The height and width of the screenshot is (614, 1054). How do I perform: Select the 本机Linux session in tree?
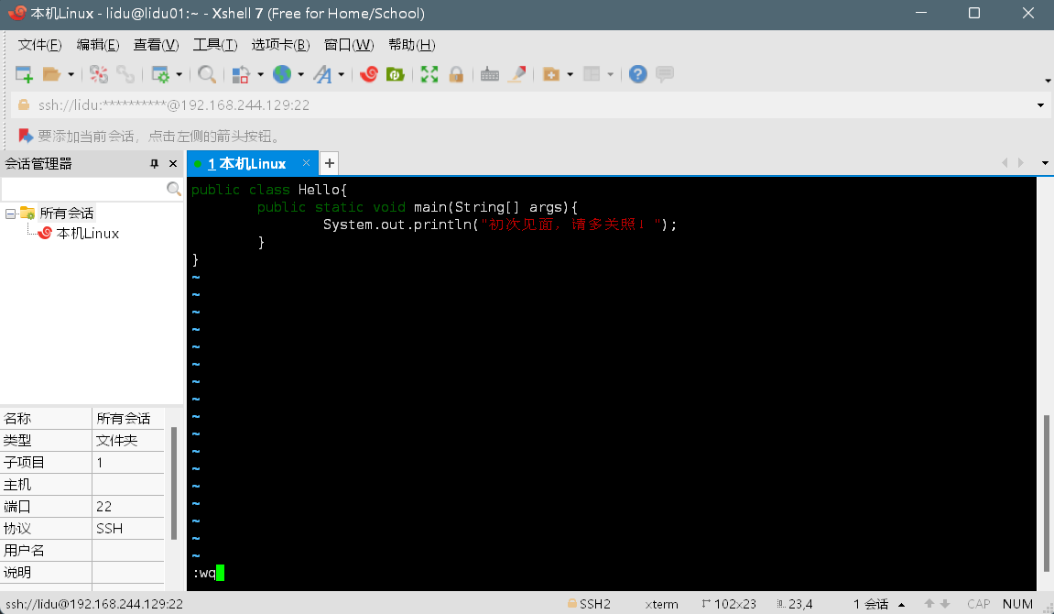[x=87, y=234]
